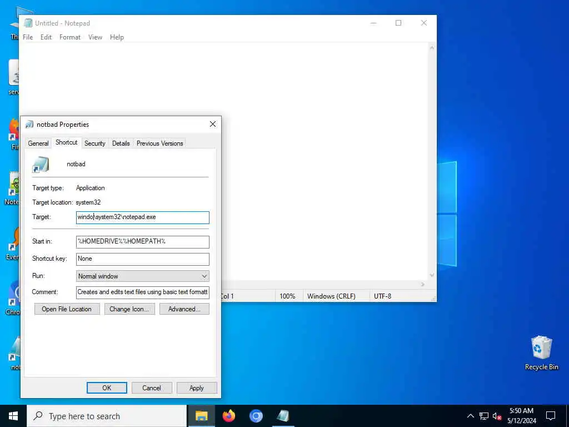Screen dimensions: 569x427
Task: Open Notepad Format menu
Action: (x=70, y=37)
